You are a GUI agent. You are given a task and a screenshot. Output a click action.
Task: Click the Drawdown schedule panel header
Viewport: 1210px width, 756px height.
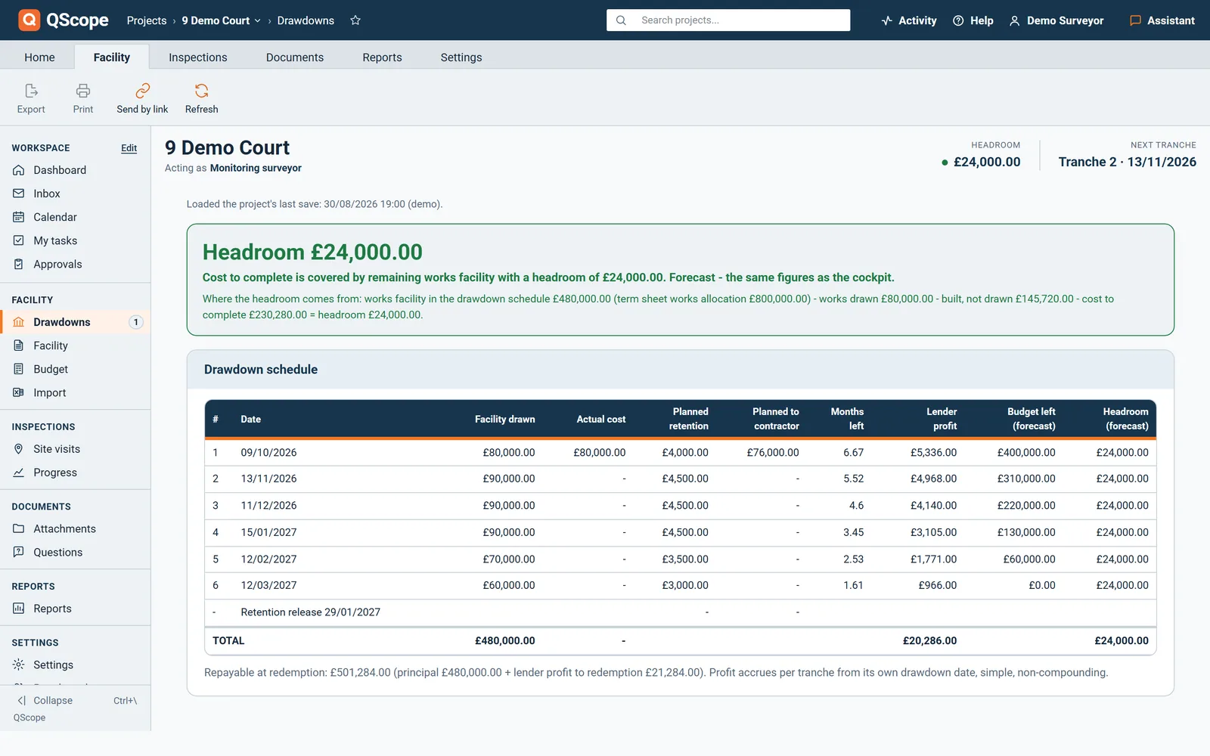(681, 370)
